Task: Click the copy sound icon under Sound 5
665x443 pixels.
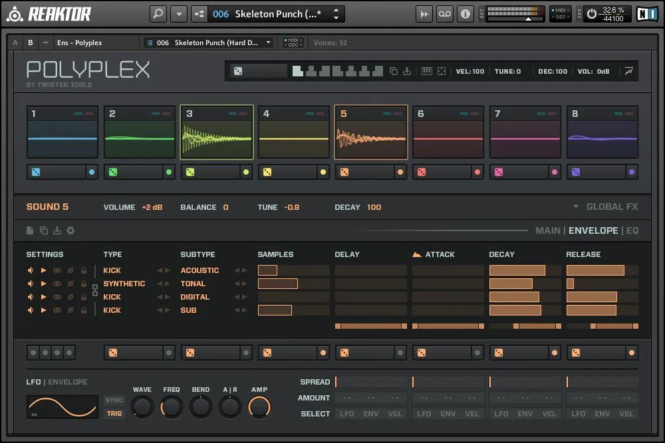Action: [44, 230]
